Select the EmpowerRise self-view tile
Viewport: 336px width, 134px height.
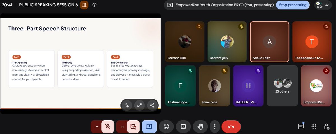(316, 86)
